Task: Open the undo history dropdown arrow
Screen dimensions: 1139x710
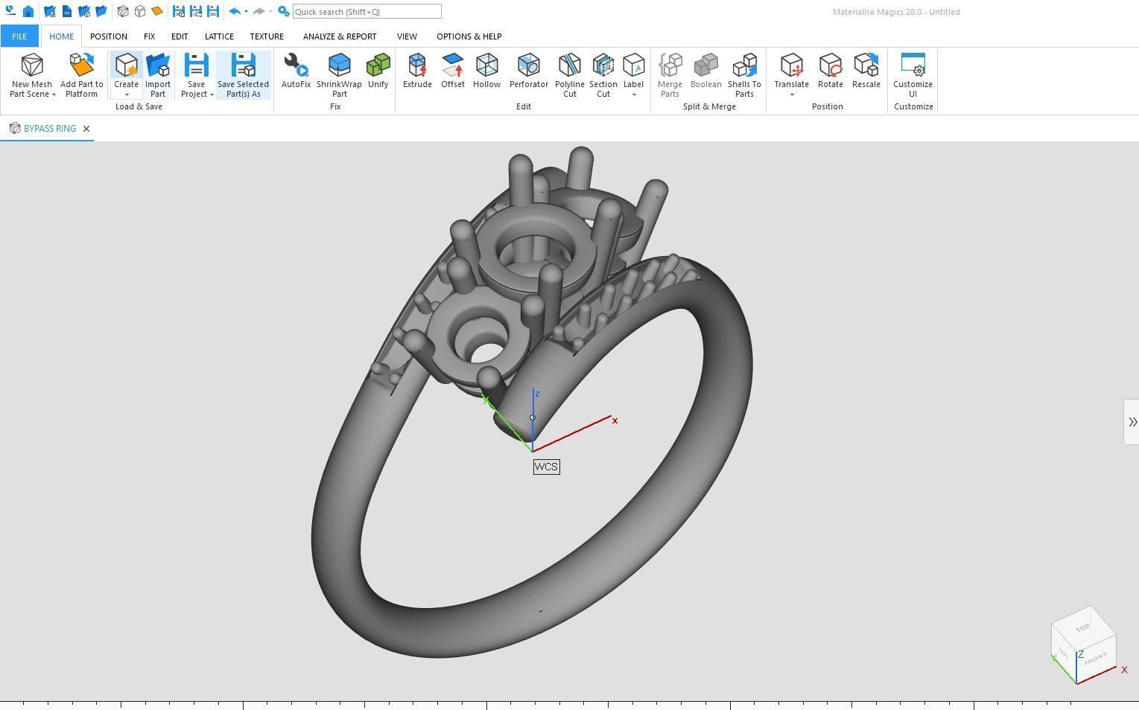Action: (246, 11)
